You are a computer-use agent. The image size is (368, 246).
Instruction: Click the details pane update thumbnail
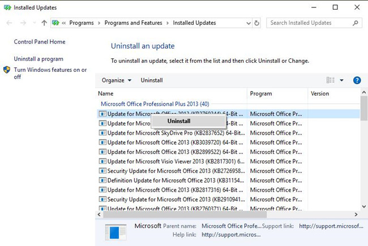coord(115,232)
